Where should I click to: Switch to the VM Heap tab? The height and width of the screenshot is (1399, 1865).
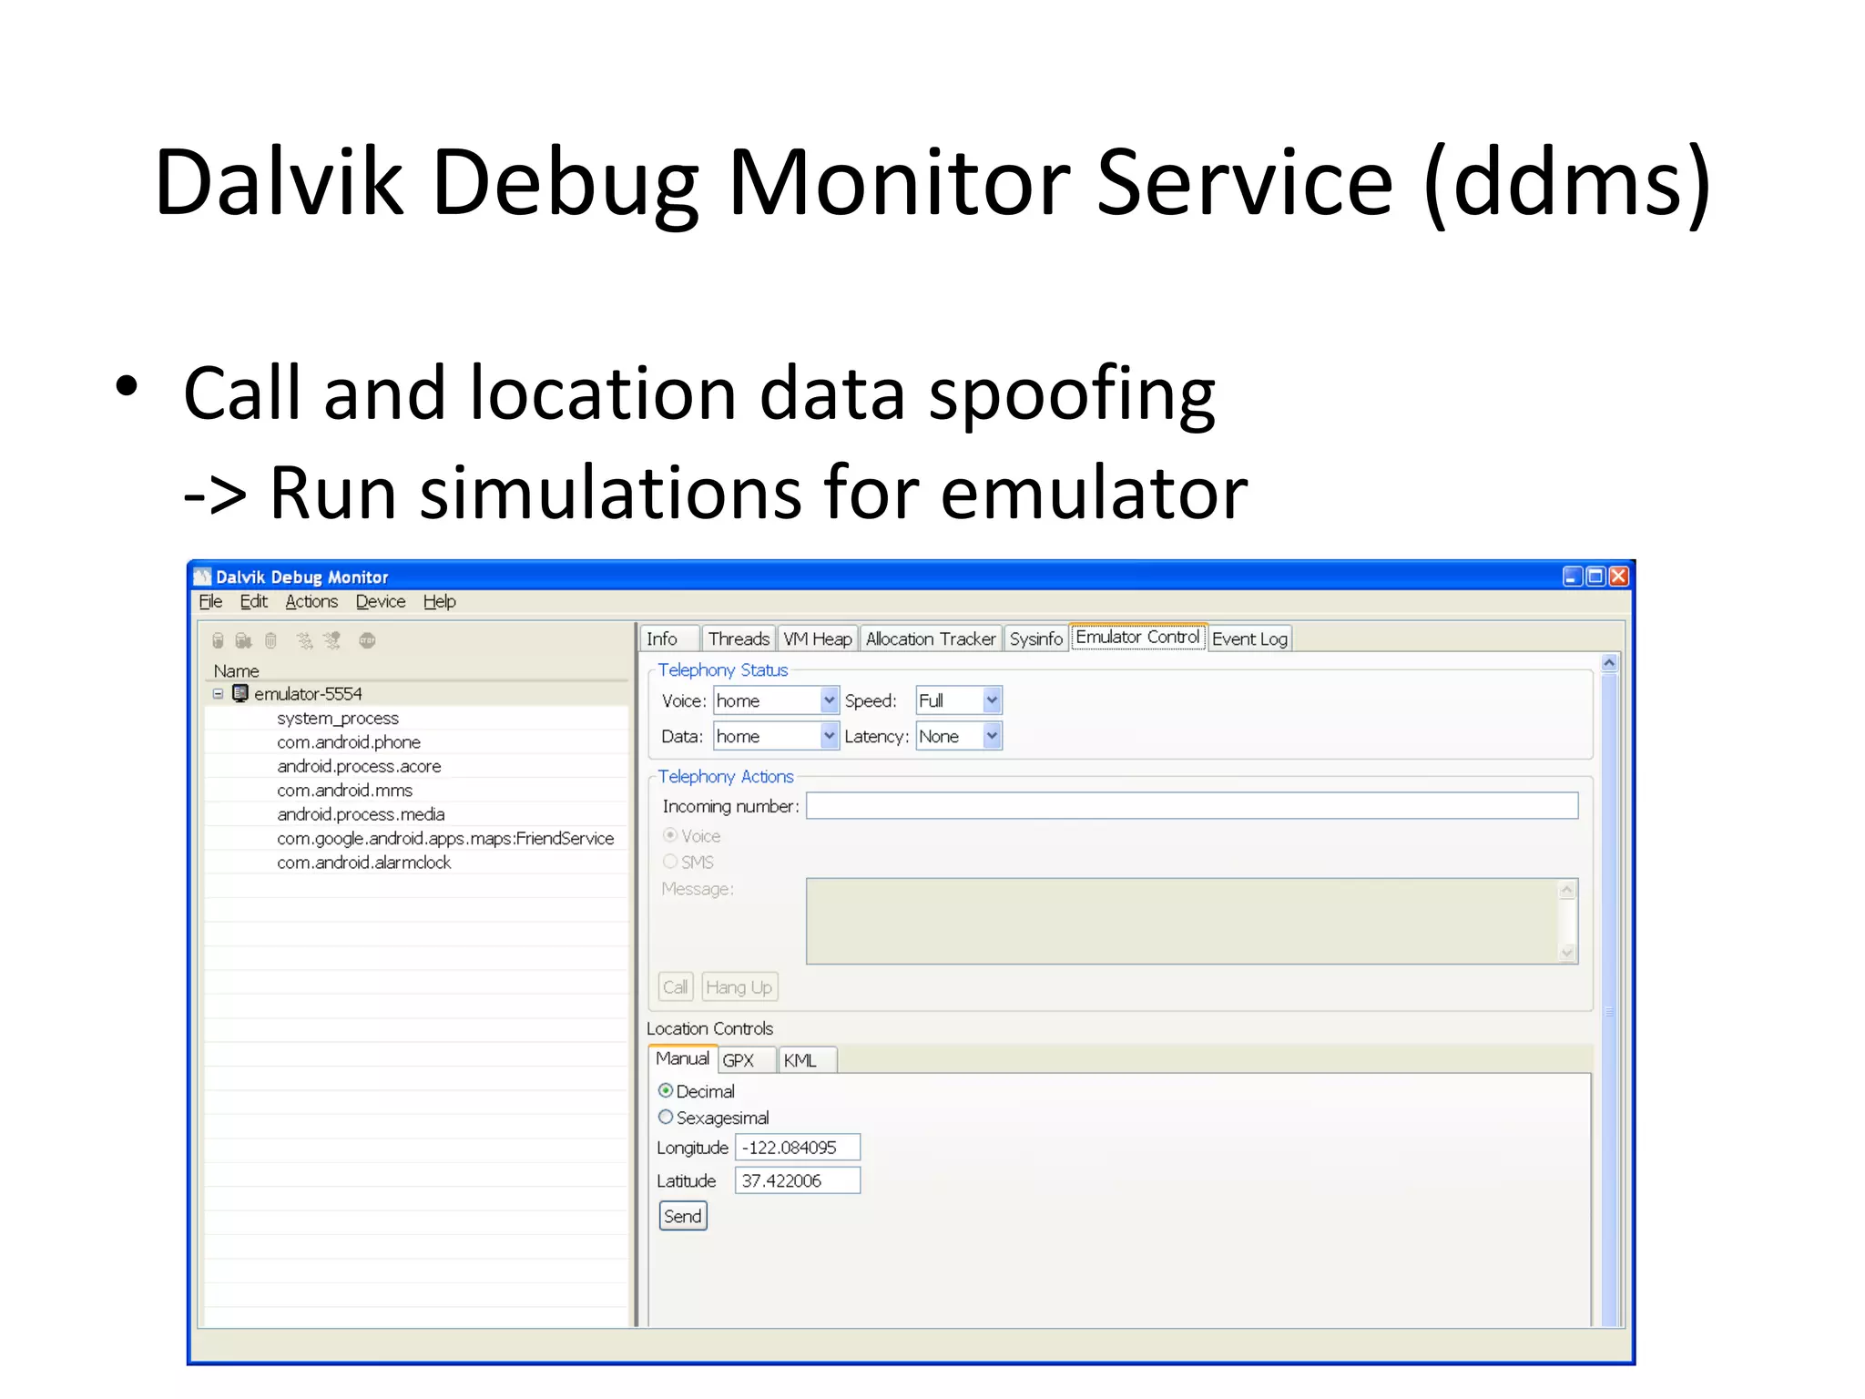point(818,638)
